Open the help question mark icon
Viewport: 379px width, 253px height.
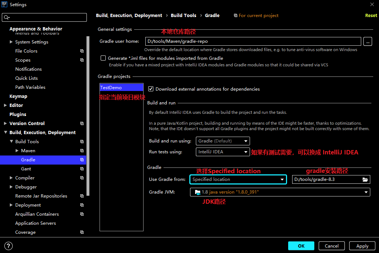pos(8,246)
